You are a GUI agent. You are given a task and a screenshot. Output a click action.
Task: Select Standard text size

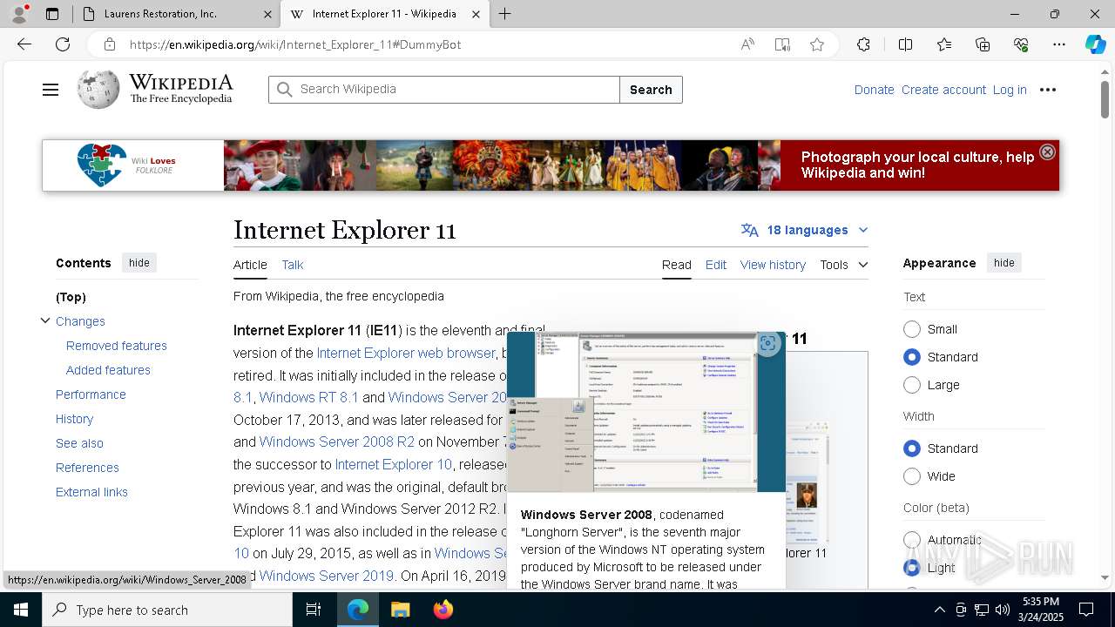click(x=912, y=357)
